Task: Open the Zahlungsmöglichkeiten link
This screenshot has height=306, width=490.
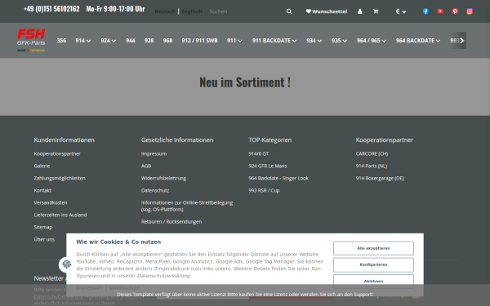Action: (60, 178)
